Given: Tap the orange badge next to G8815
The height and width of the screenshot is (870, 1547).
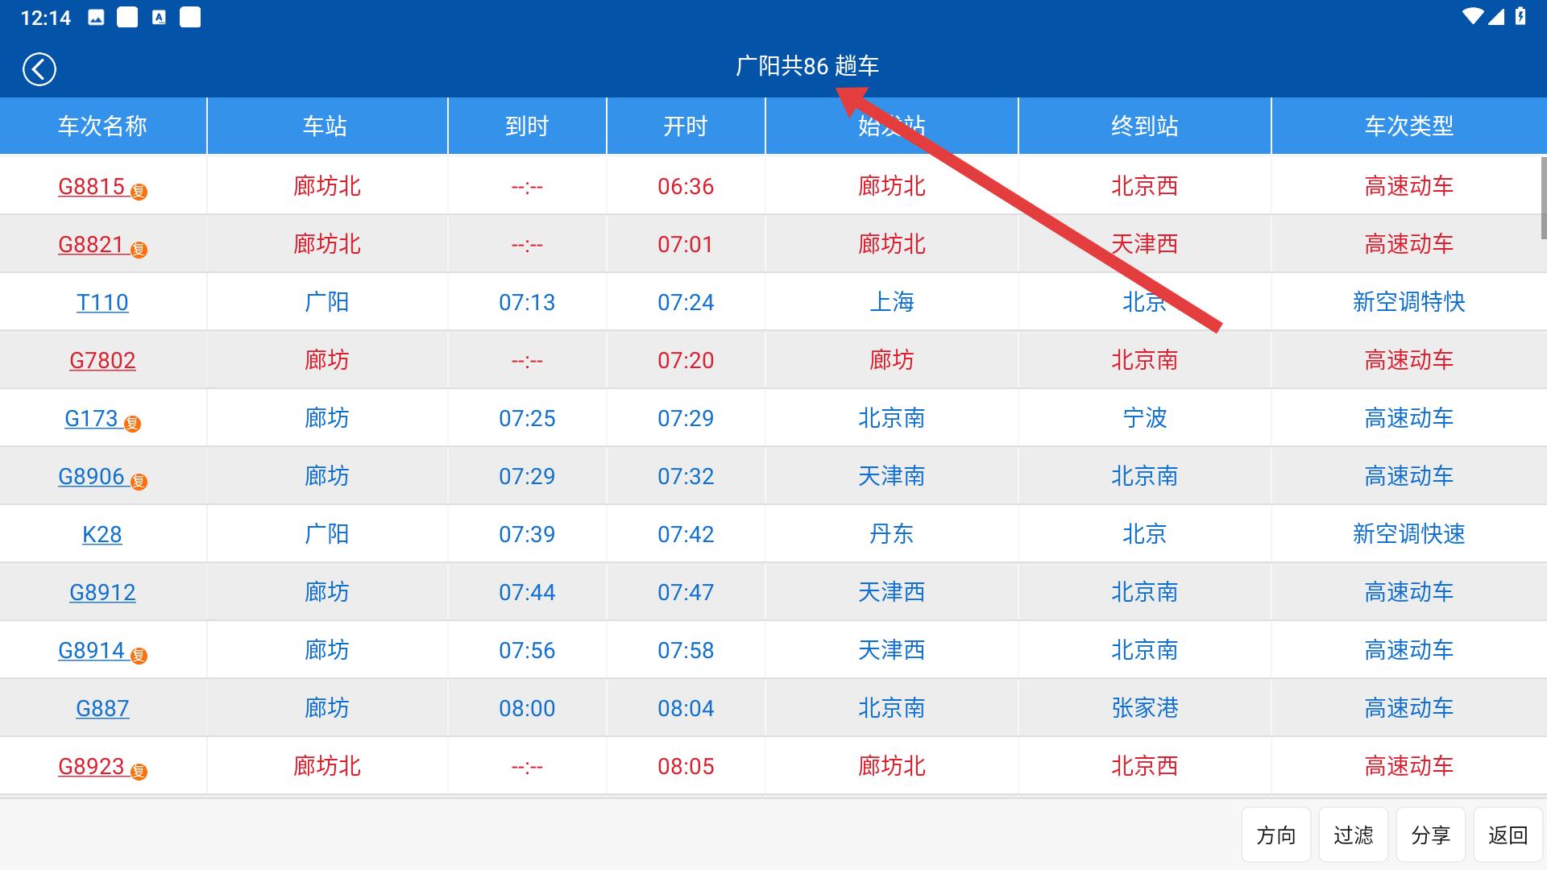Looking at the screenshot, I should [139, 192].
